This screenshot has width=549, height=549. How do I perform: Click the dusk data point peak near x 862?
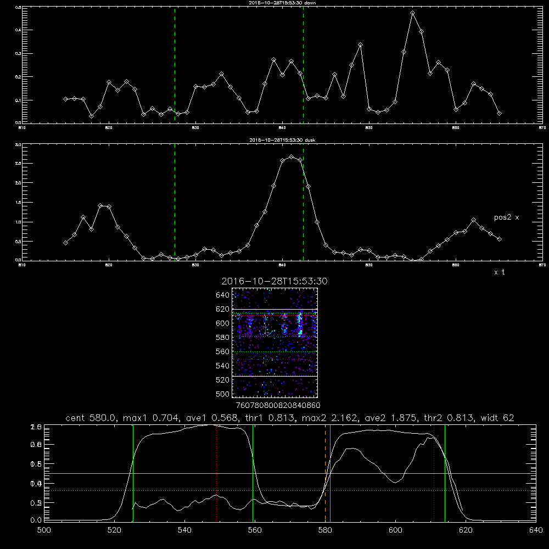tap(473, 220)
